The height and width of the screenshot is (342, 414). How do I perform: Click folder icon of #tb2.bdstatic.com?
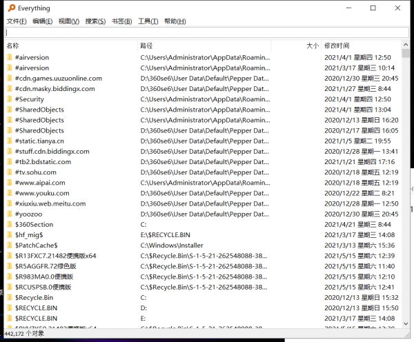(10, 162)
